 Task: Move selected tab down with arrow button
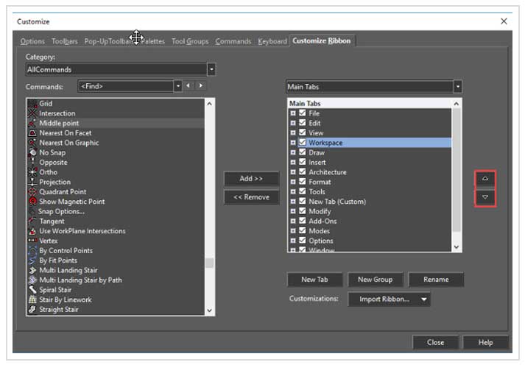[485, 197]
